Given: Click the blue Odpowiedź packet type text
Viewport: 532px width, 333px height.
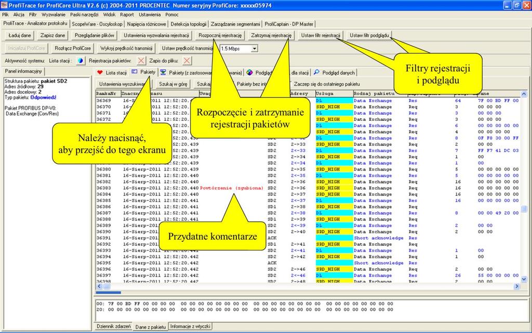Looking at the screenshot, I should click(x=44, y=97).
